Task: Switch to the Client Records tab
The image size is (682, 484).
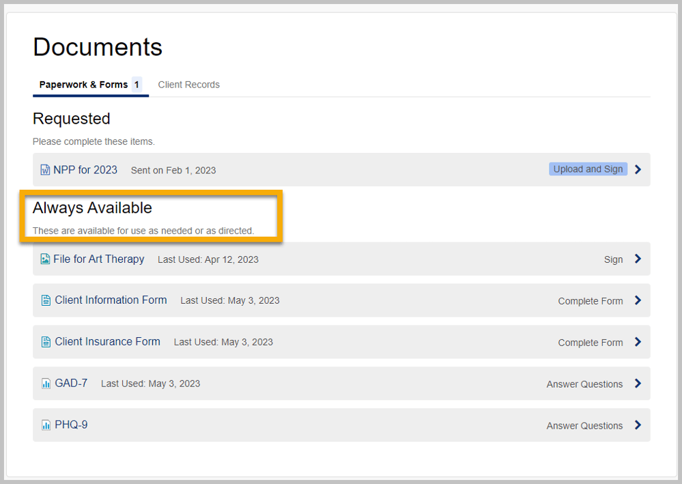Action: click(188, 84)
